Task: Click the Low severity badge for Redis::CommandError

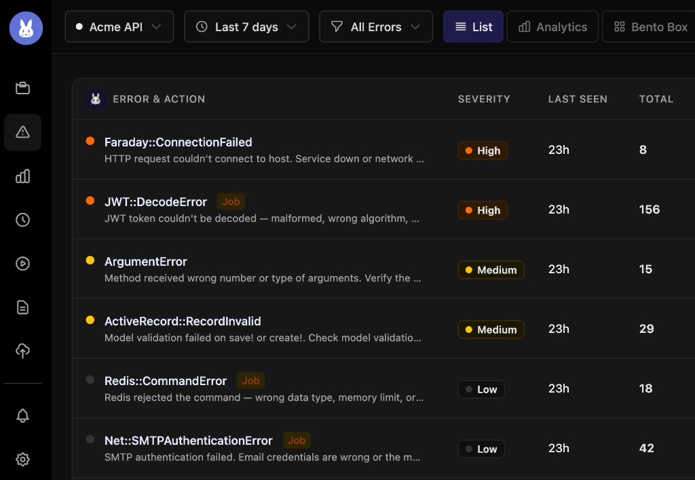Action: 481,389
